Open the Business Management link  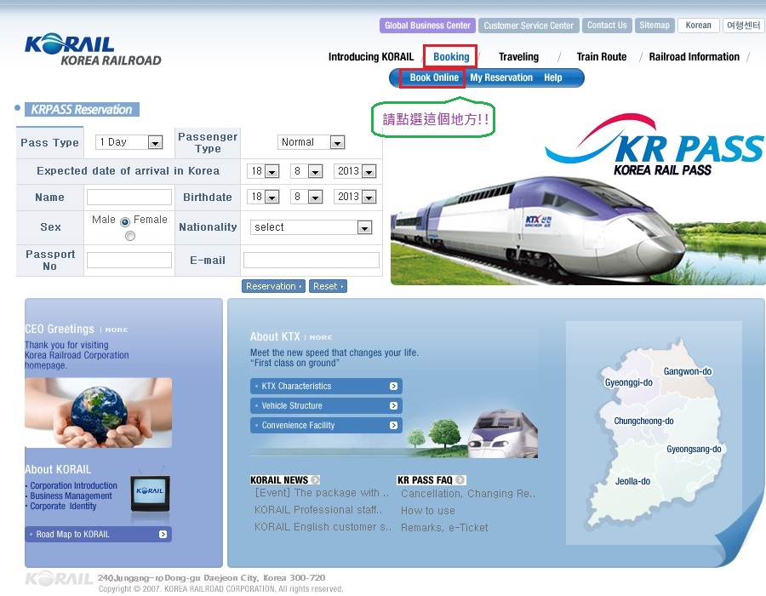pos(71,496)
